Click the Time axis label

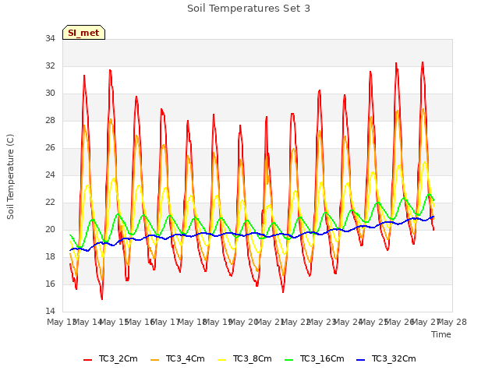[x=441, y=334]
